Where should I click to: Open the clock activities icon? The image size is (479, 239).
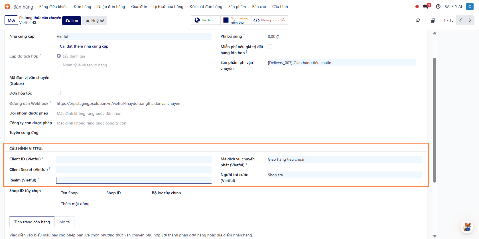(438, 7)
